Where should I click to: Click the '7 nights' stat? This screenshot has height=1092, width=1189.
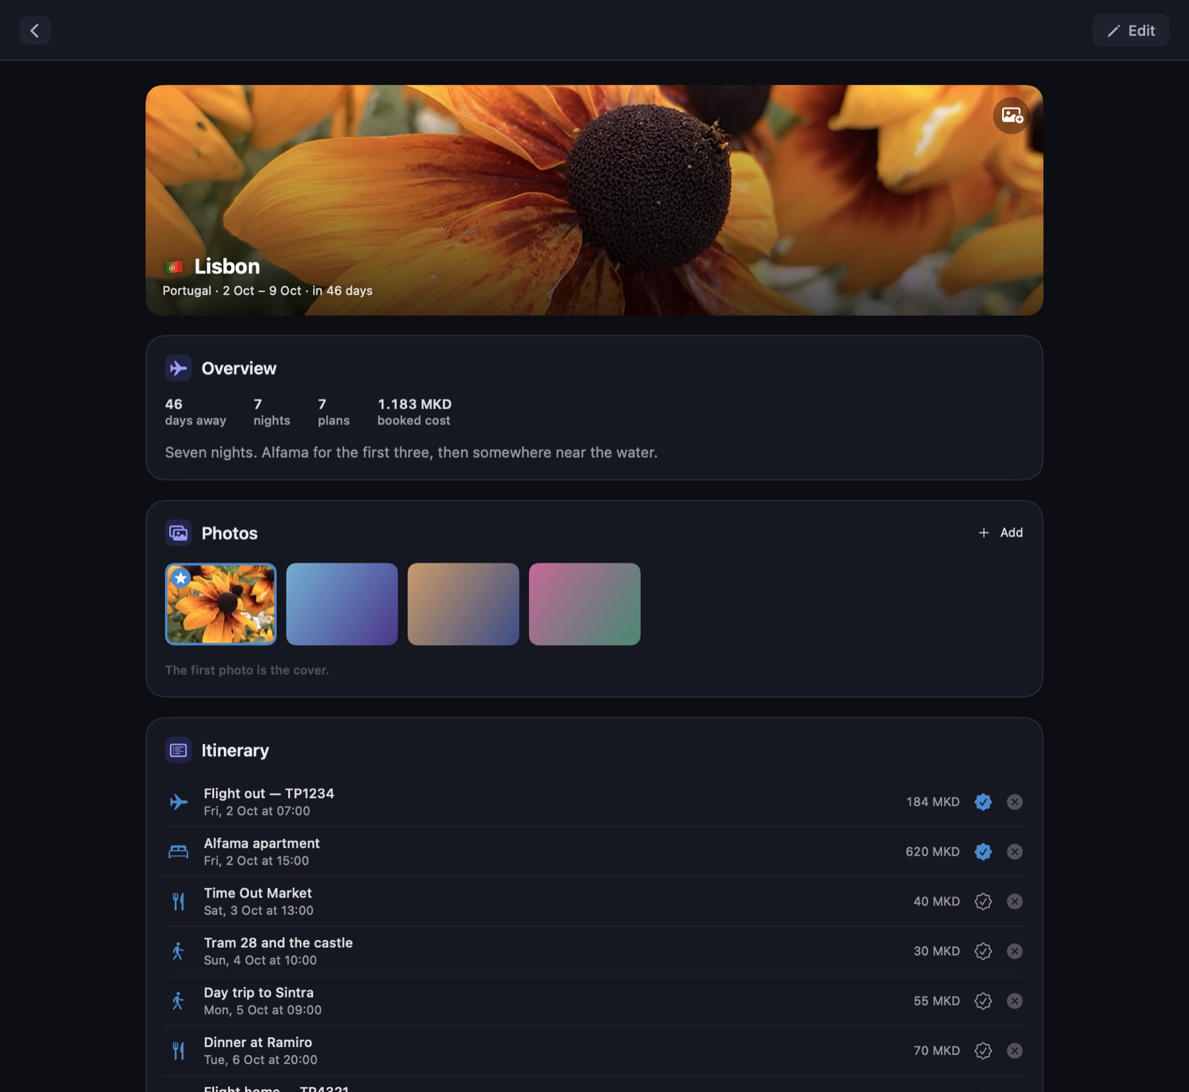[271, 412]
